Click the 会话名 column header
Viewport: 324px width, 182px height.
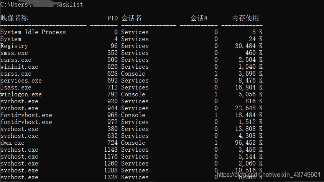tap(132, 18)
